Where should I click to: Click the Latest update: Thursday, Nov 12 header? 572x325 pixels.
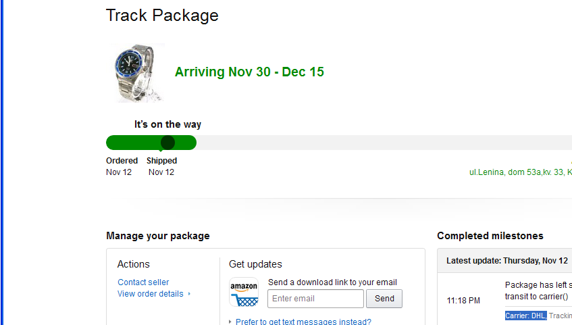507,261
